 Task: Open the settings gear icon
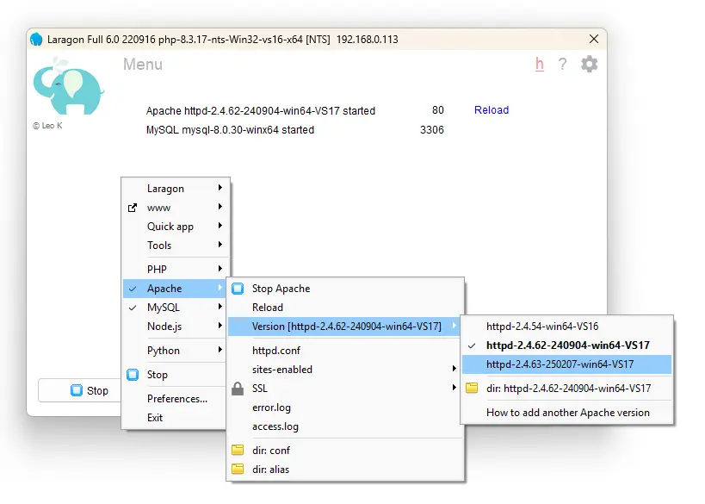click(x=589, y=65)
